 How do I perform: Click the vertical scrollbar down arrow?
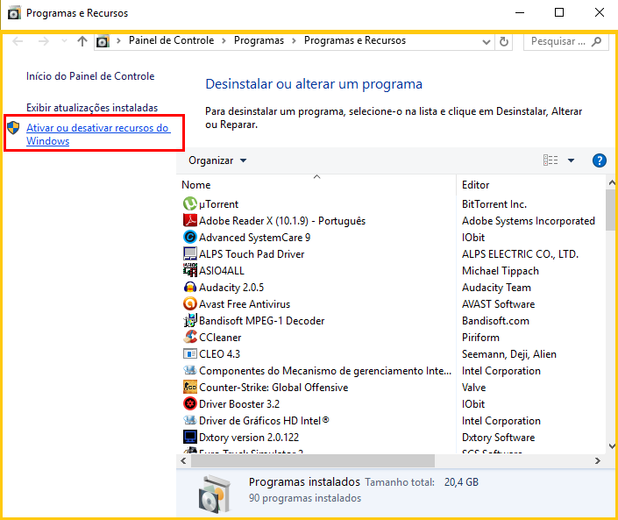click(x=612, y=445)
